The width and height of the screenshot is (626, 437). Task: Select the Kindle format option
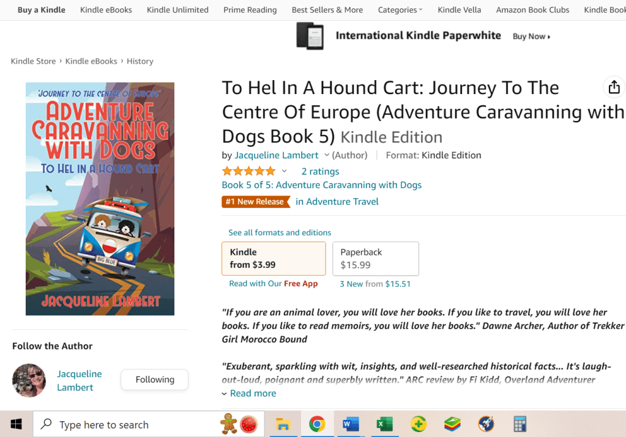pos(274,259)
